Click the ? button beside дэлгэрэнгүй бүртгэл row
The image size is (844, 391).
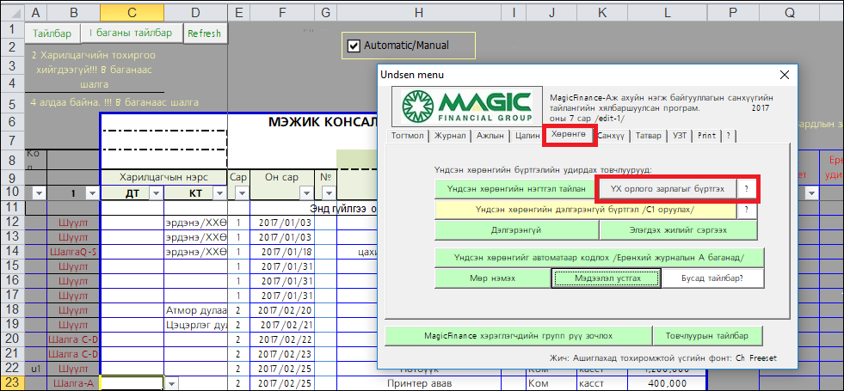[747, 209]
